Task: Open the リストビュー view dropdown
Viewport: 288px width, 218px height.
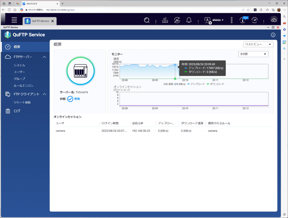Action: pos(258,44)
